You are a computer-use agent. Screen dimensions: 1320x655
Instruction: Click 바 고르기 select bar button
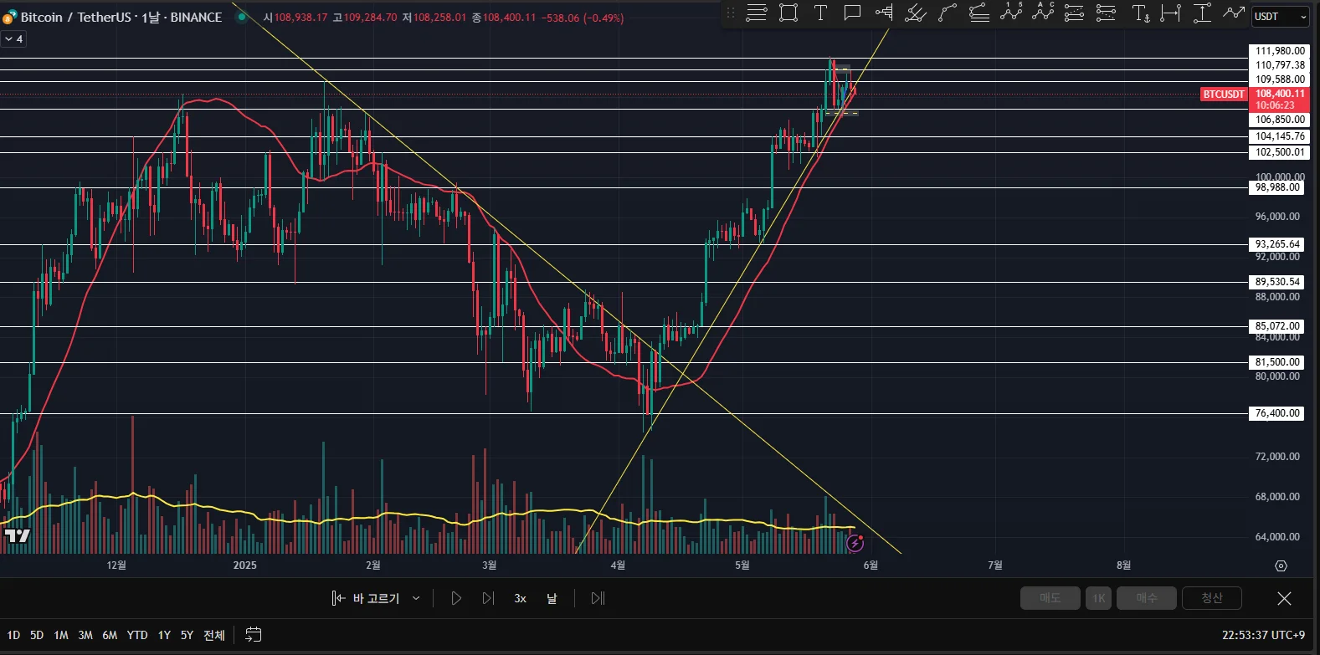[x=366, y=598]
